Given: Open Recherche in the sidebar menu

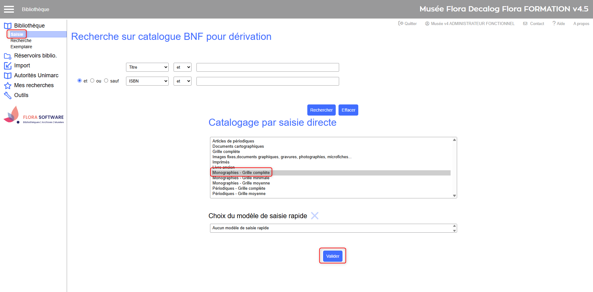Looking at the screenshot, I should click(21, 40).
